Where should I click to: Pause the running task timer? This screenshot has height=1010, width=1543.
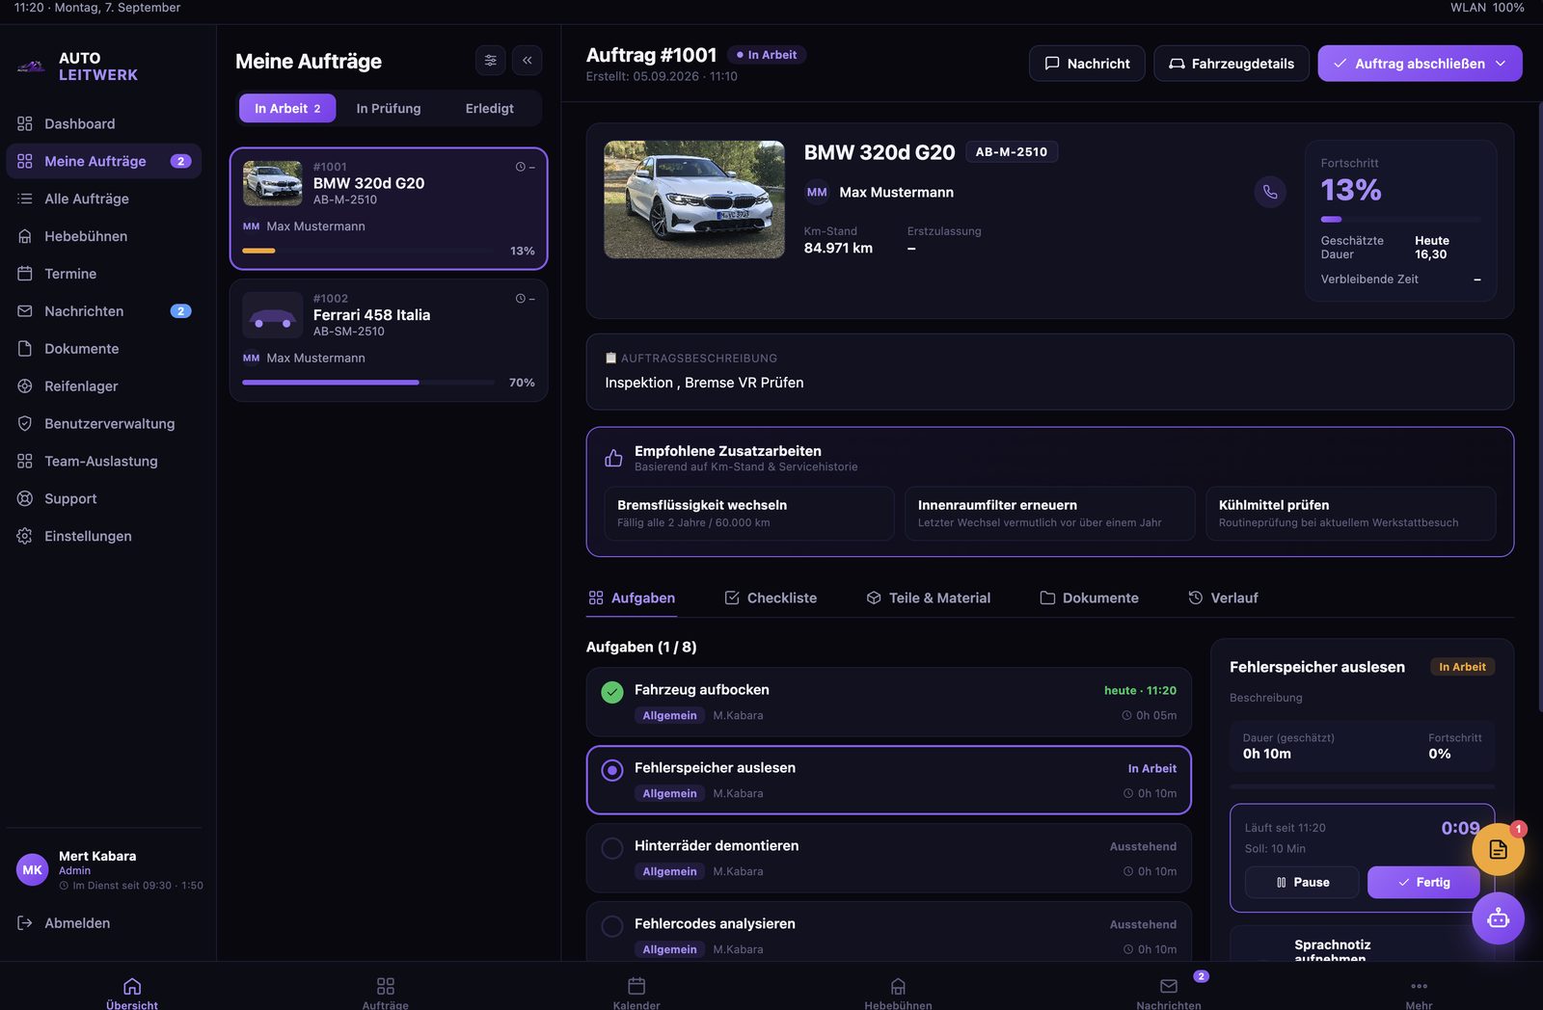(x=1302, y=883)
